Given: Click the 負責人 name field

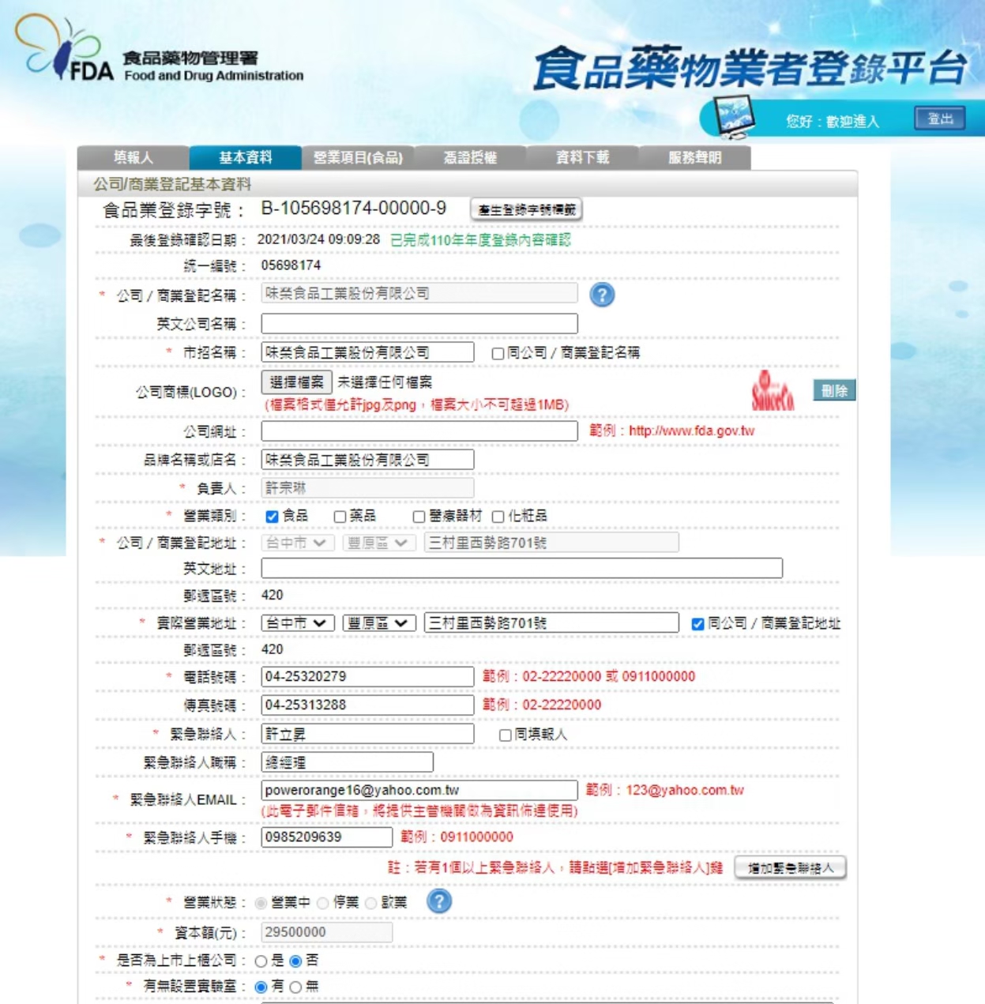Looking at the screenshot, I should click(367, 488).
